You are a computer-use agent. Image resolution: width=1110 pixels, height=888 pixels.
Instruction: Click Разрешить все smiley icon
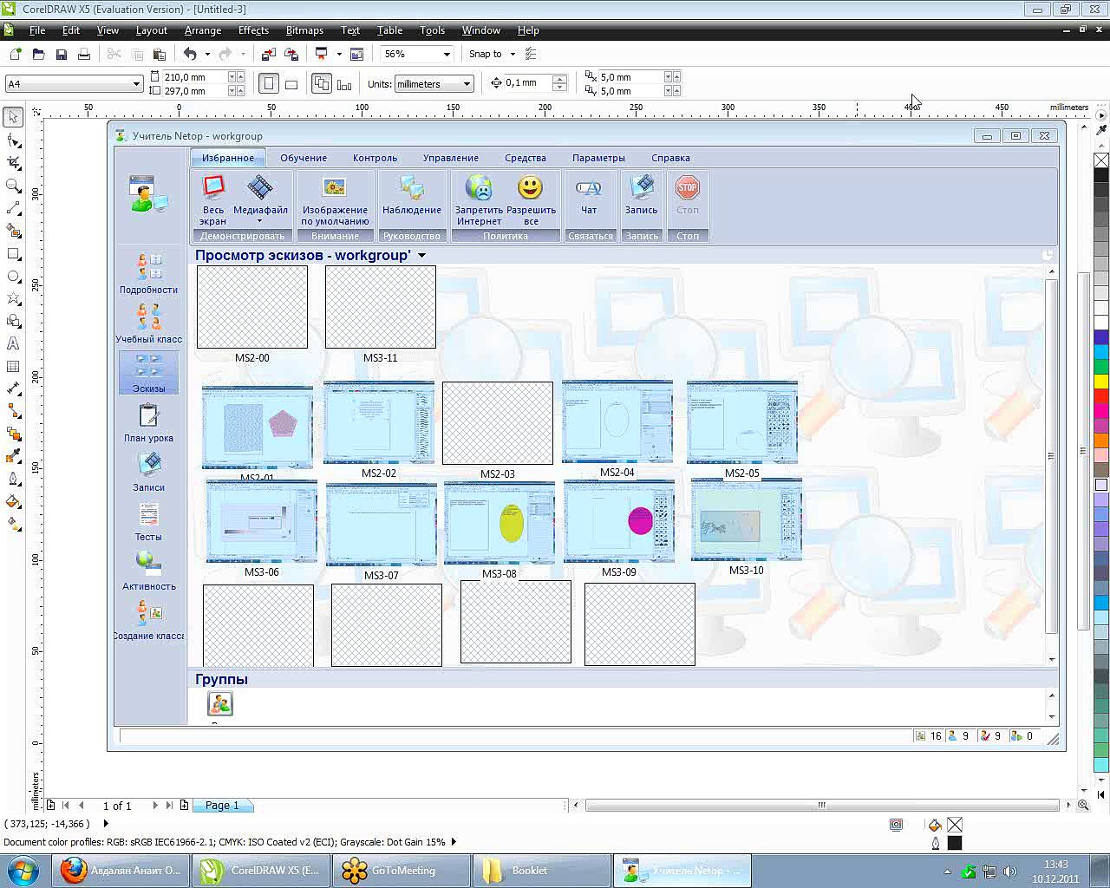pos(531,200)
